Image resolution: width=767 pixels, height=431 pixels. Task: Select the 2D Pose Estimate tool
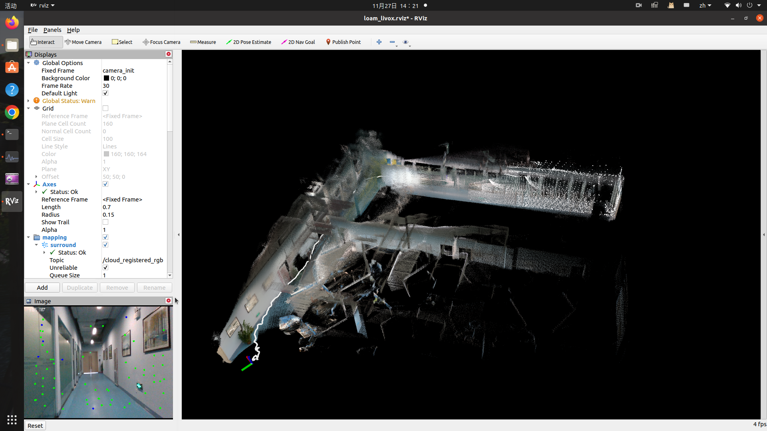tap(248, 42)
